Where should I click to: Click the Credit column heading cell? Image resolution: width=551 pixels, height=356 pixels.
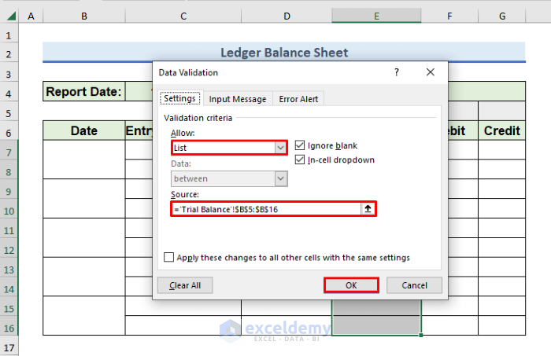[x=502, y=130]
